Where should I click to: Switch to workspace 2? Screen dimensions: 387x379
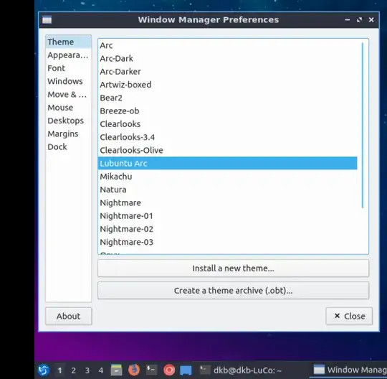[73, 370]
